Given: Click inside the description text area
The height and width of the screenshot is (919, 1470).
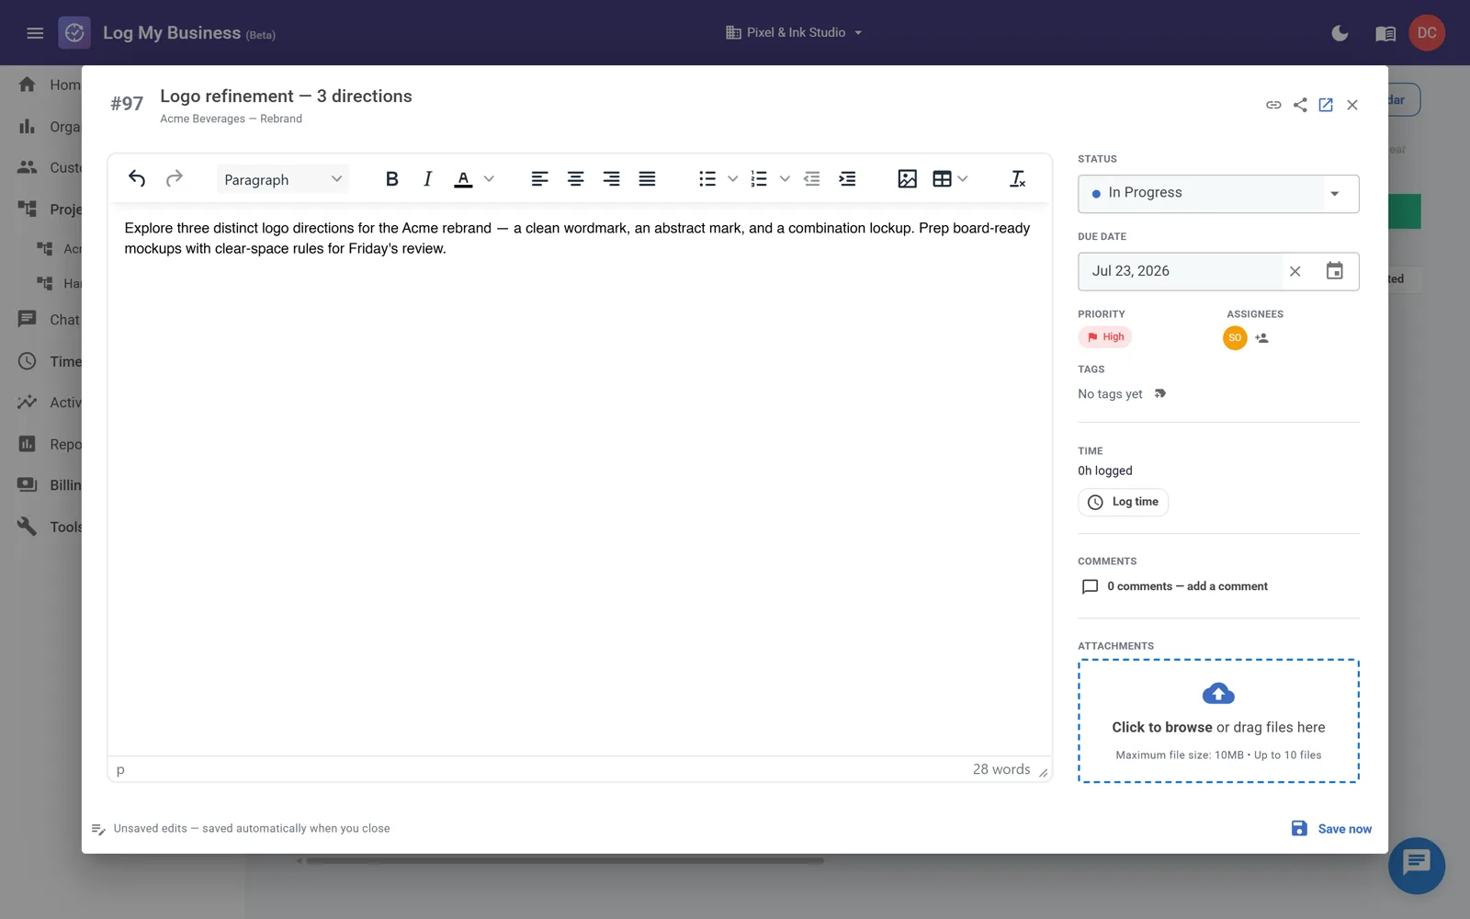Looking at the screenshot, I should coord(579,478).
